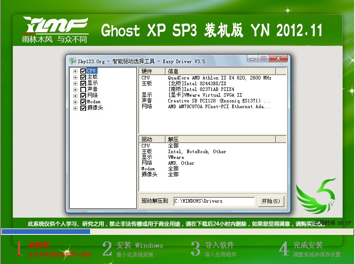The height and width of the screenshot is (264, 355).
Task: Click step 3 导入软件 label
Action: coord(219,245)
